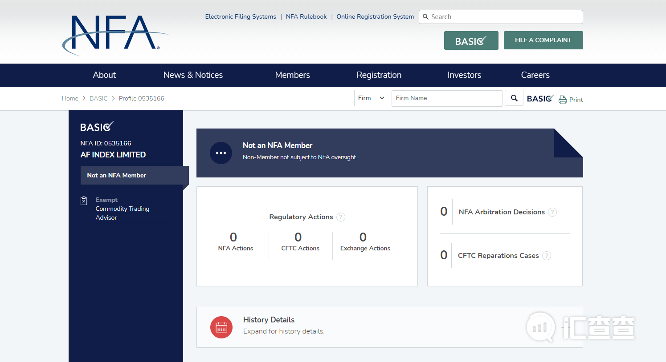Click the AF INDEX LIMITED firm name
This screenshot has height=362, width=666.
click(113, 155)
